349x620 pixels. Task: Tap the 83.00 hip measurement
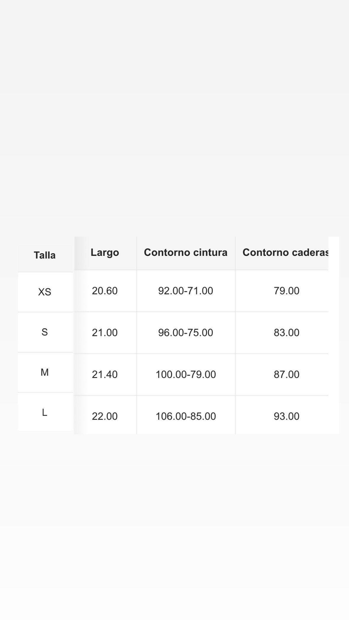286,333
